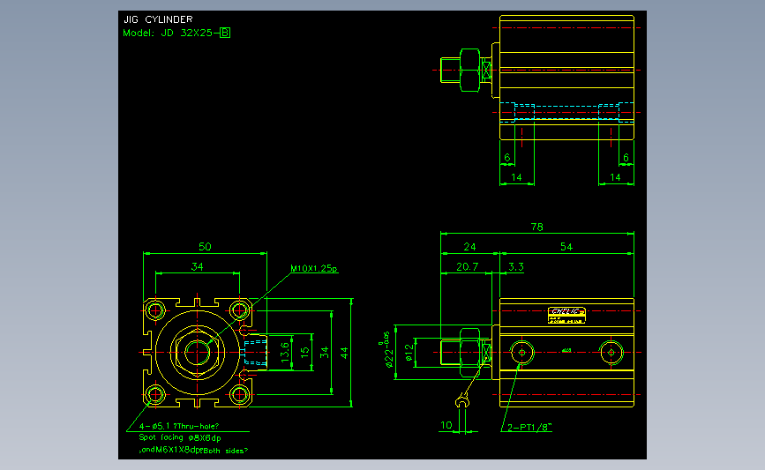
Task: Click the 4-ø5.1 Thru-hole note
Action: coord(179,426)
